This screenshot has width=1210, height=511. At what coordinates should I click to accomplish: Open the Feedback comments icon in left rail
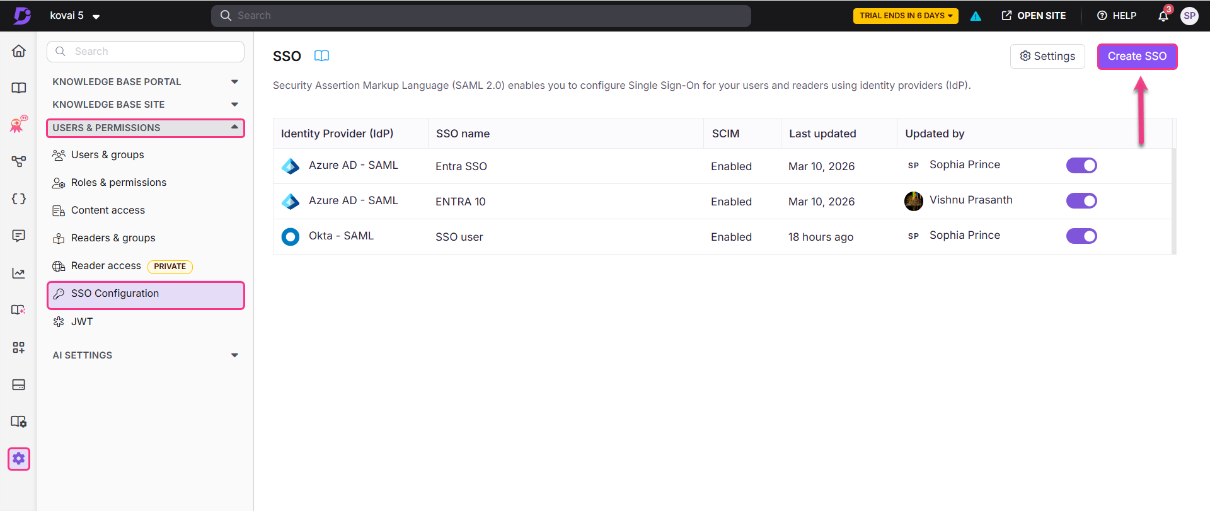(x=19, y=236)
